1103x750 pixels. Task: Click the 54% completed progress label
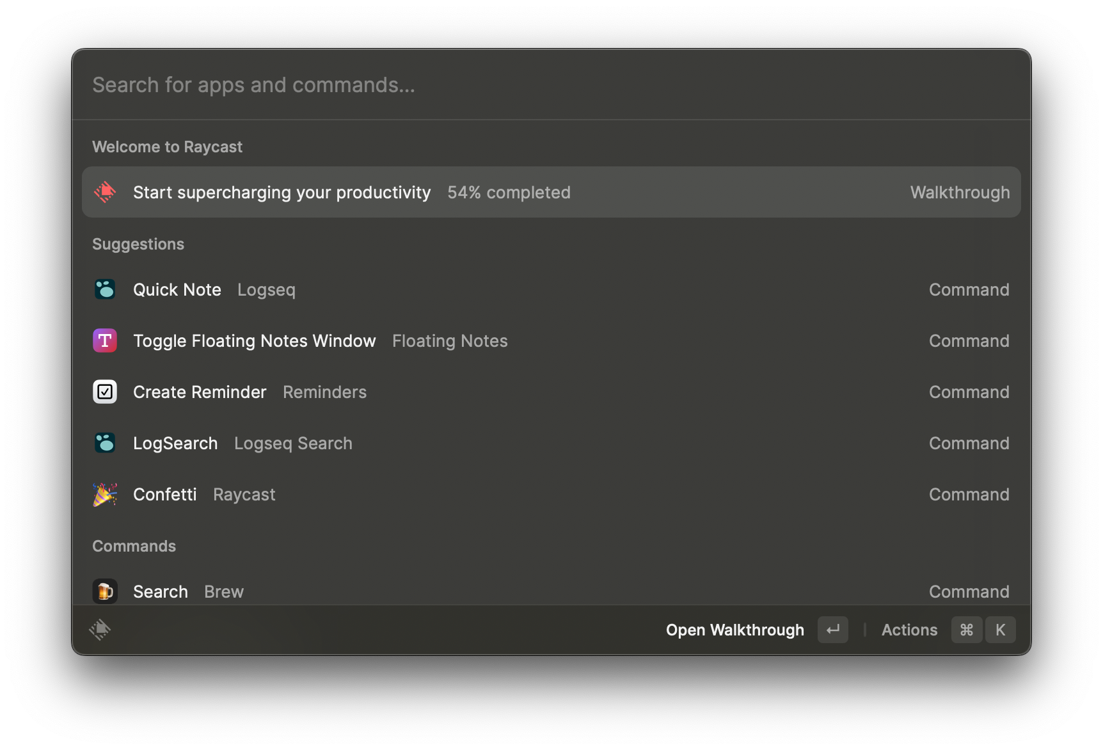(x=509, y=193)
